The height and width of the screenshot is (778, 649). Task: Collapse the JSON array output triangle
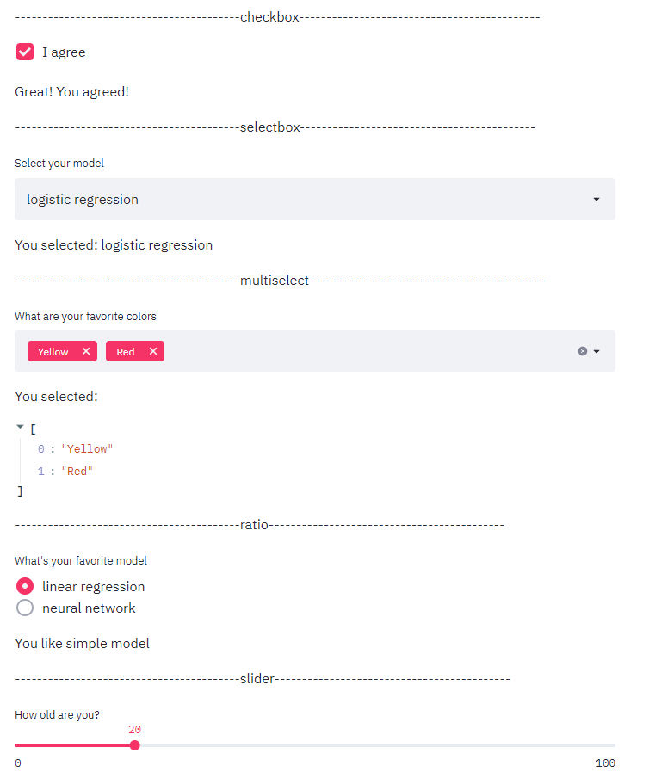tap(20, 427)
